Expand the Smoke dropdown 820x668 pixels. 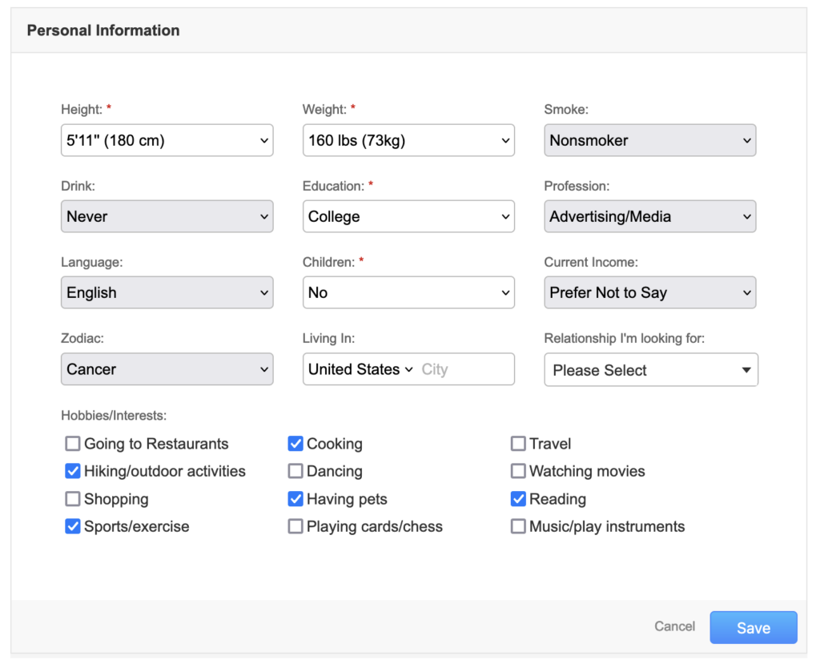tap(650, 140)
